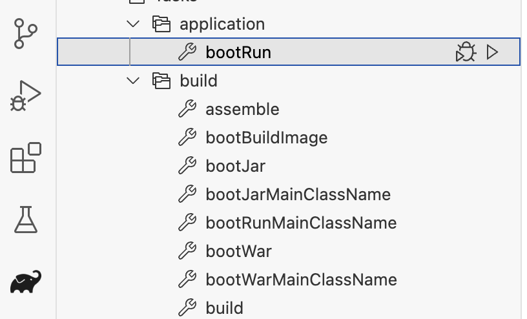Viewport: 527px width, 319px height.
Task: Select the bootWar task
Action: click(x=238, y=251)
